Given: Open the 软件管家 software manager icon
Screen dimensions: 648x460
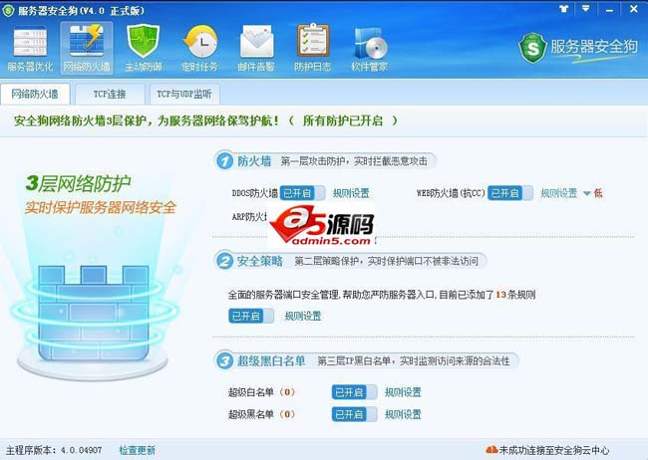Looking at the screenshot, I should [370, 49].
